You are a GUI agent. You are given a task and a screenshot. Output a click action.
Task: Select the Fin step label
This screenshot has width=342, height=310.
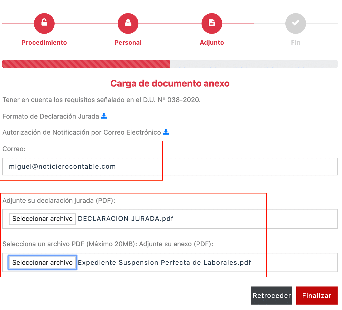point(296,43)
